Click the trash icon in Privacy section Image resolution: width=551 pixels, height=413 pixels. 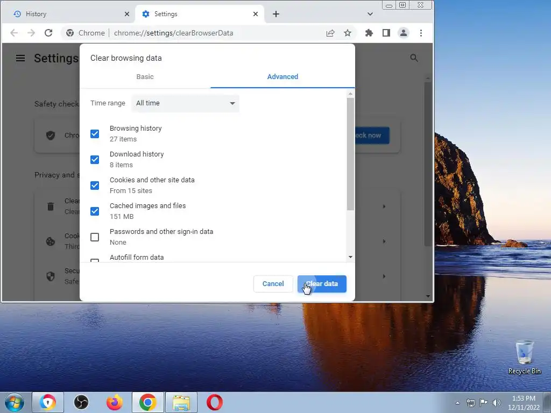pos(51,206)
